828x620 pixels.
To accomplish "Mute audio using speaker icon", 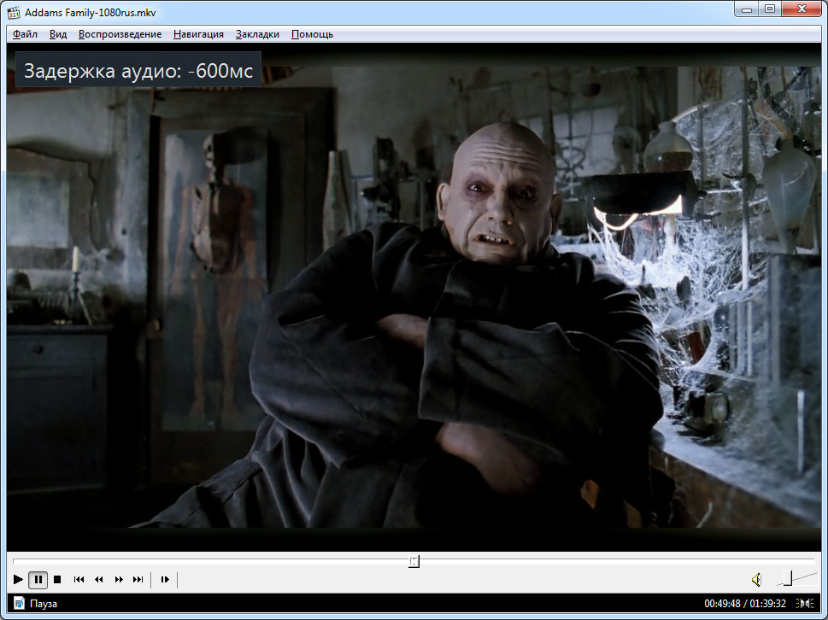I will [x=756, y=580].
